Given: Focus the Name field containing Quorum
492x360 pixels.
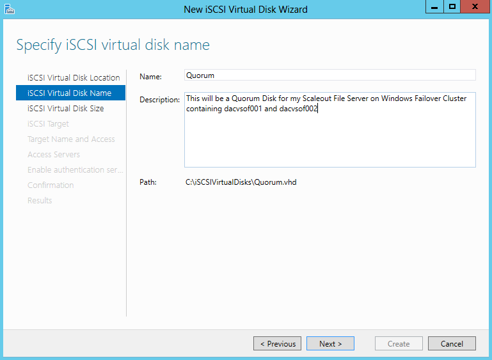Looking at the screenshot, I should tap(329, 75).
